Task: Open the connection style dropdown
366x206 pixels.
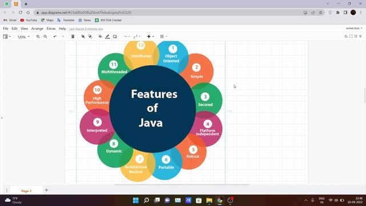Action: tap(126, 37)
